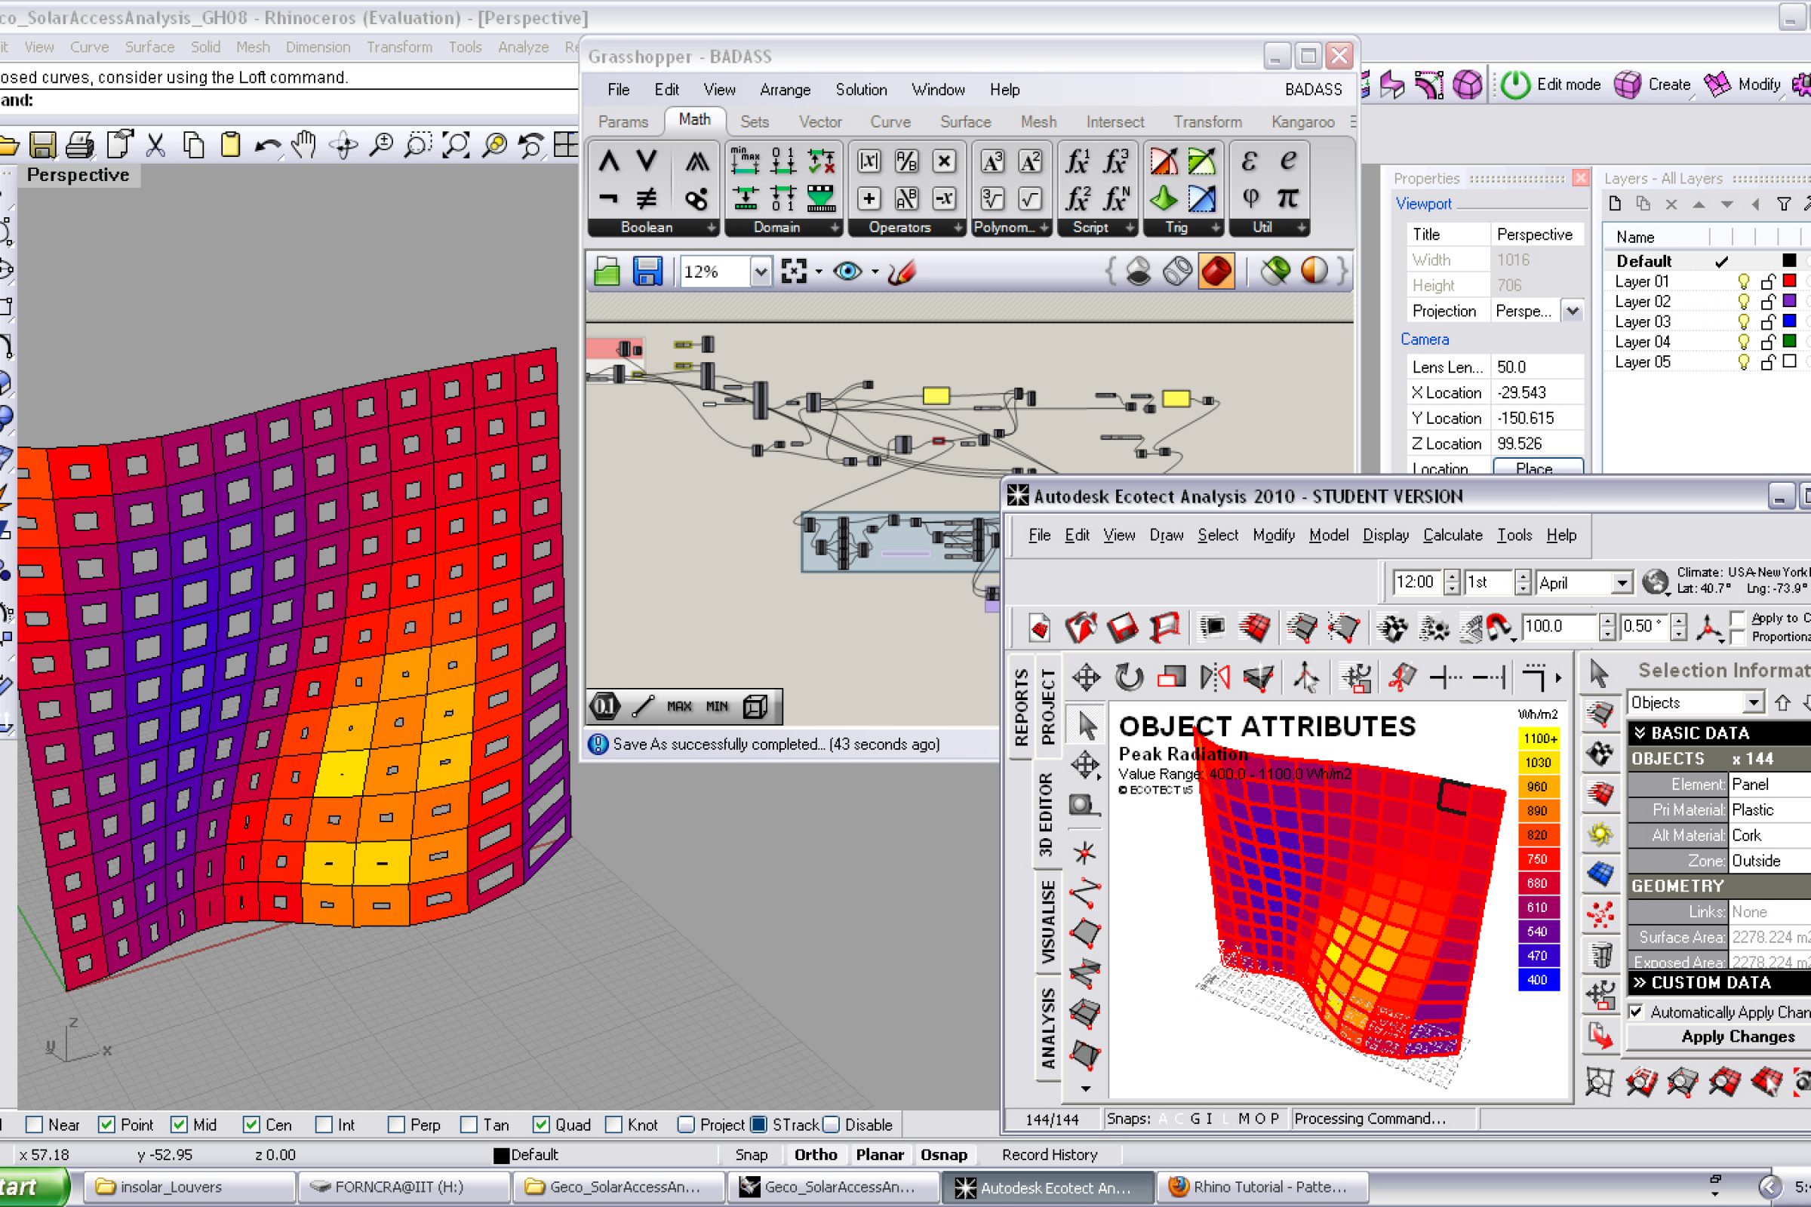Switch to the Grasshopper Kangaroo tab

[x=1303, y=121]
